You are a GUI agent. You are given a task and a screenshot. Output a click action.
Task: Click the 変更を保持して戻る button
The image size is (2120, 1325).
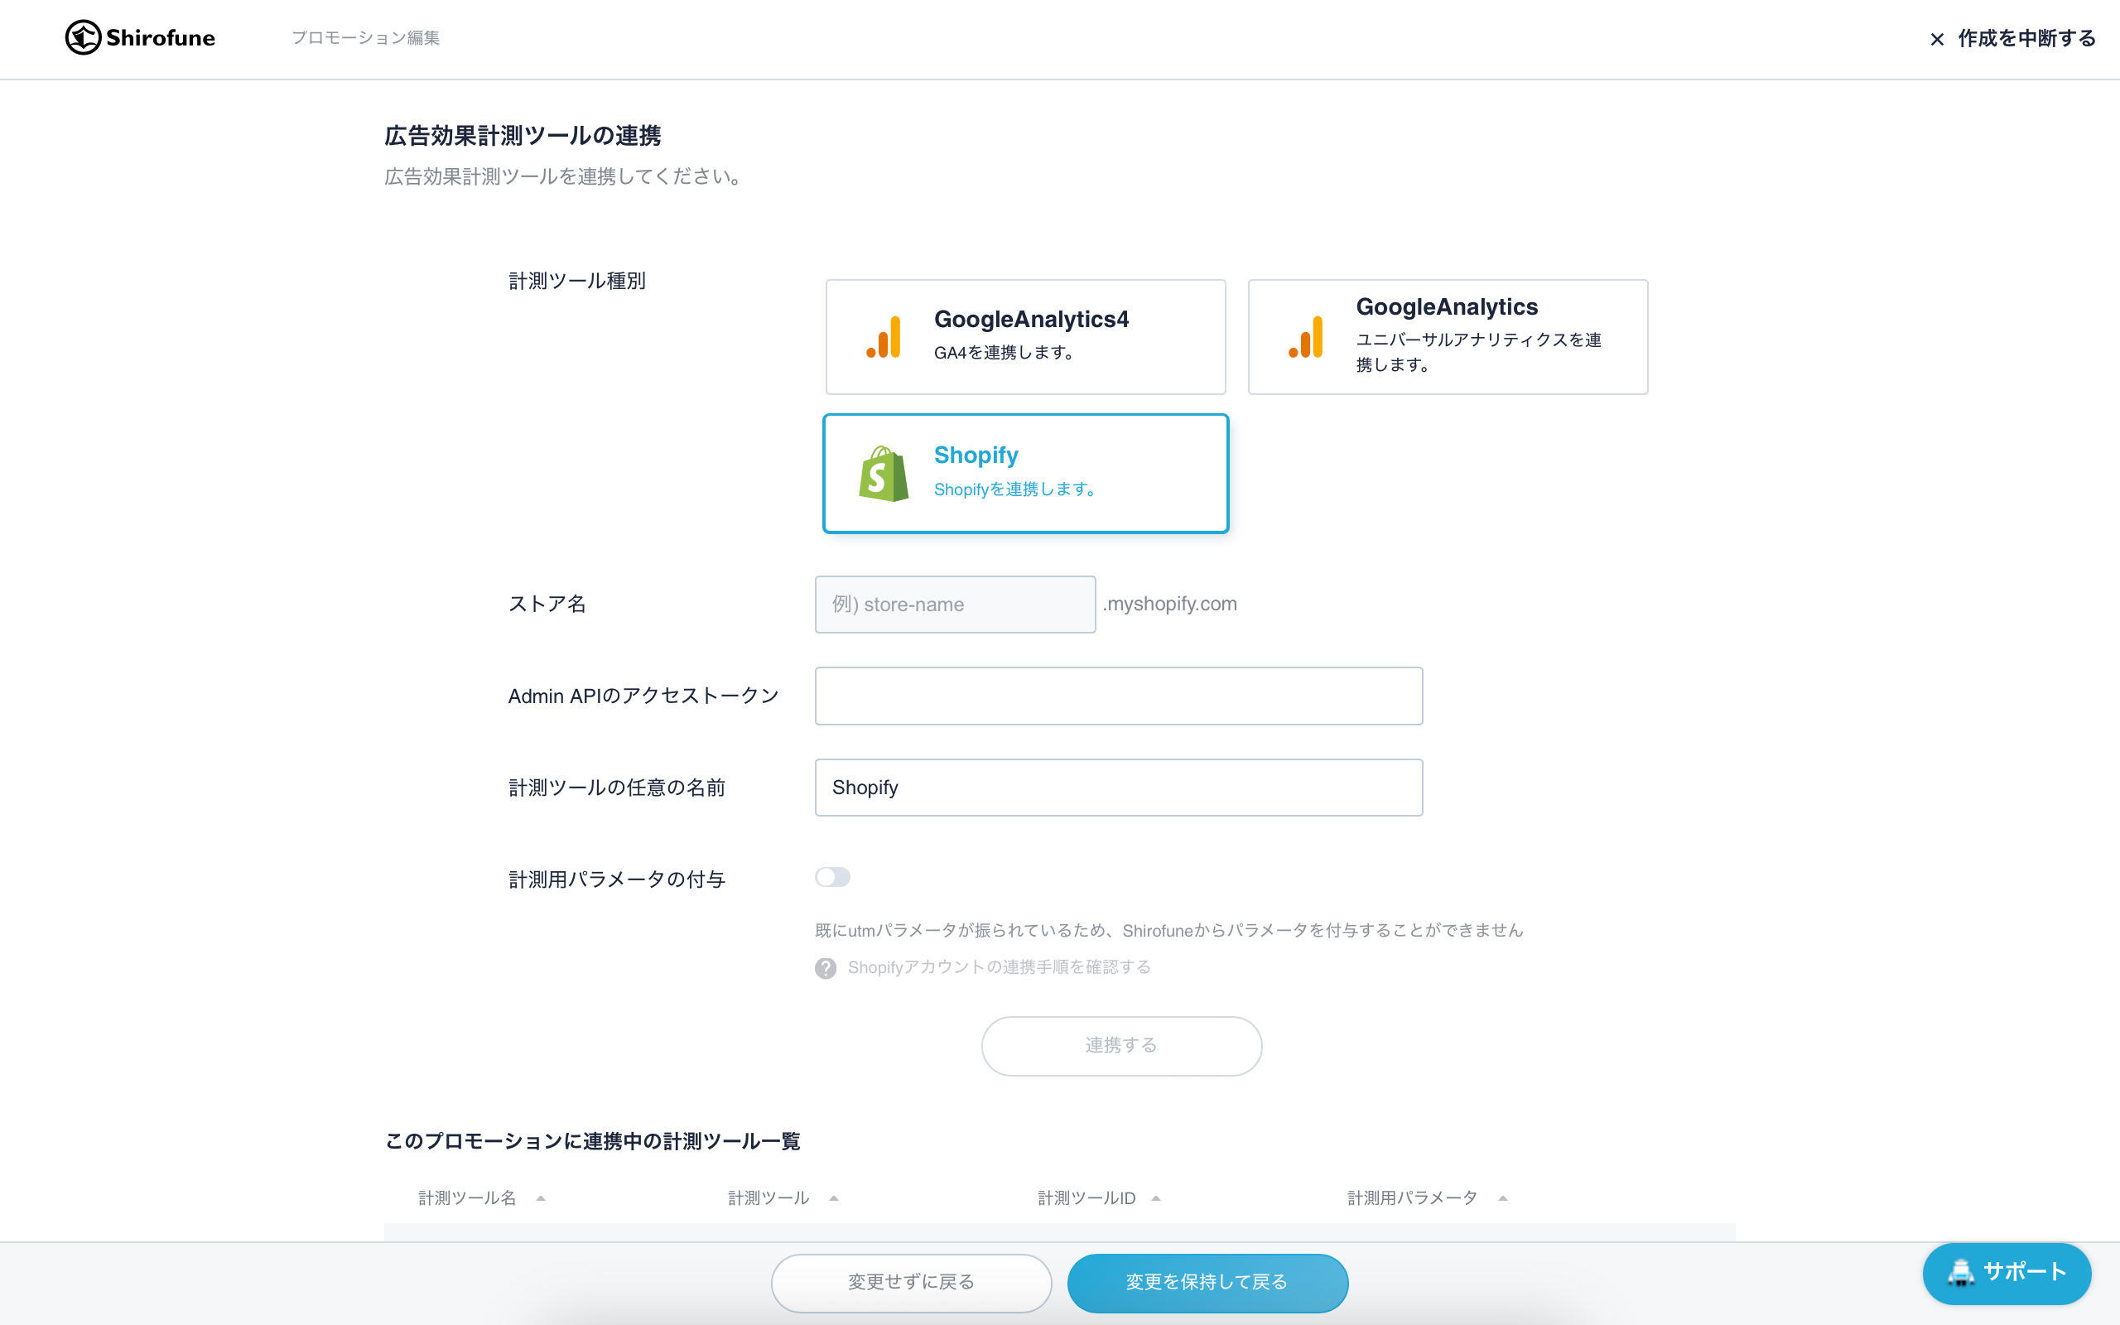1207,1281
